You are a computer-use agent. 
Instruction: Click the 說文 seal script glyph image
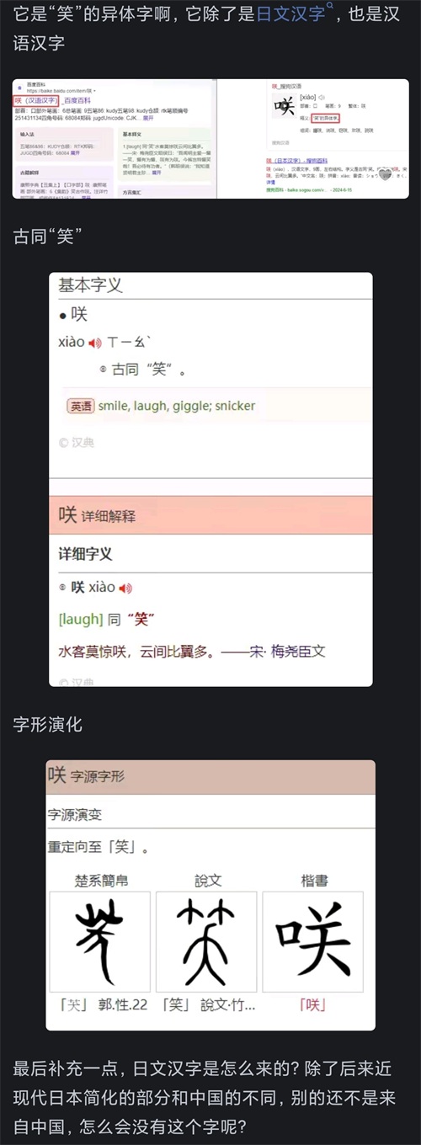point(206,941)
